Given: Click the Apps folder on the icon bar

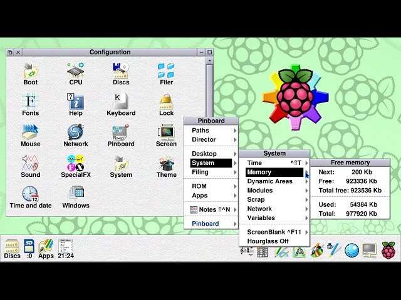Looking at the screenshot, I should [x=46, y=249].
